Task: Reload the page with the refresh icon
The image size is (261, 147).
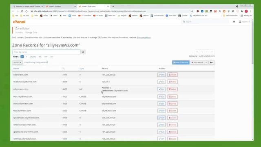Action: point(22,11)
